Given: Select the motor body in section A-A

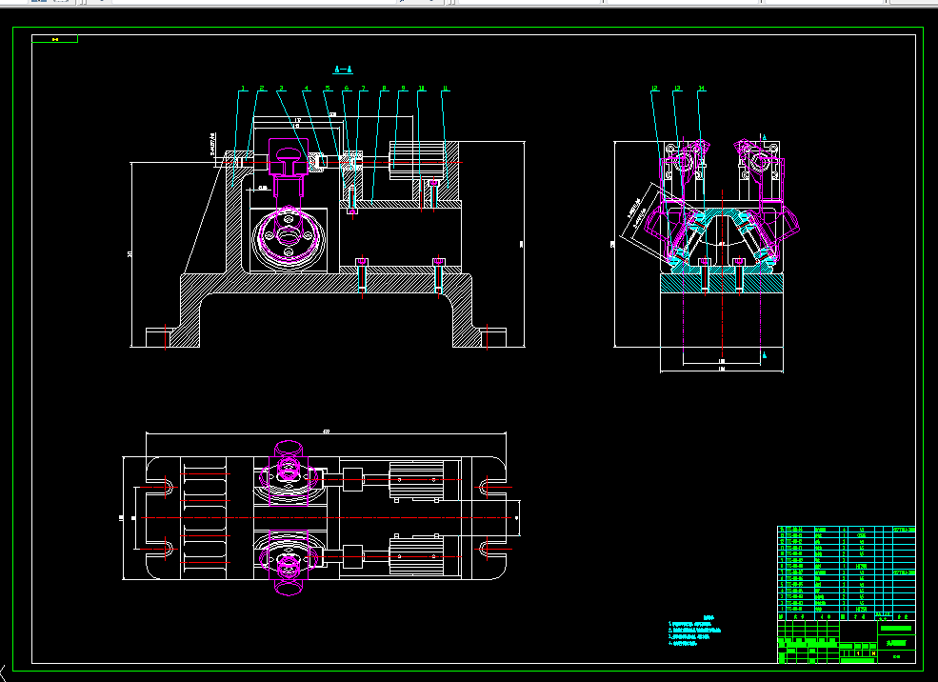Looking at the screenshot, I should tap(417, 160).
